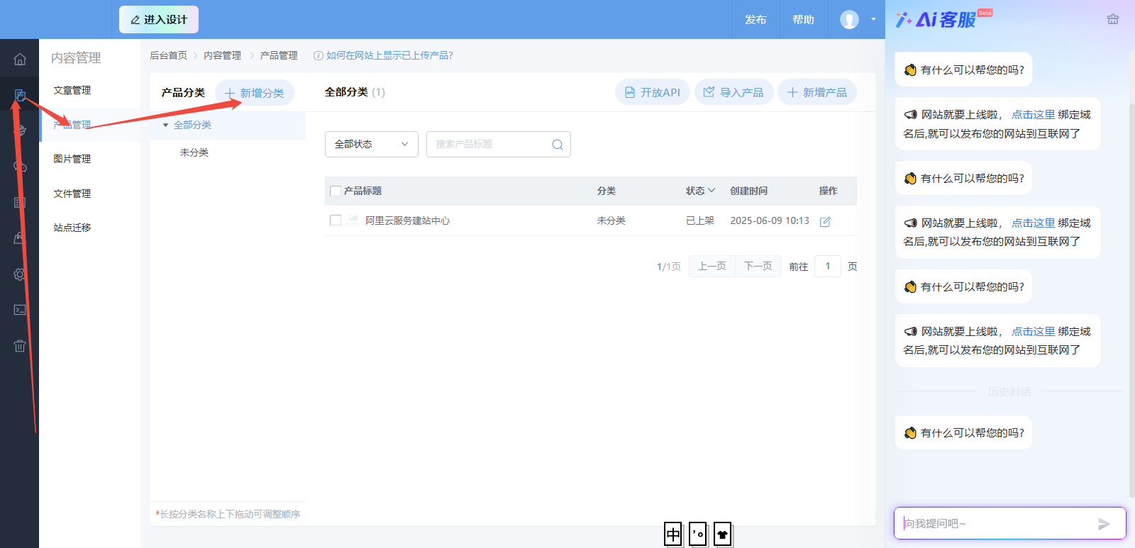Open the 全部状态 status filter dropdown
This screenshot has height=548, width=1135.
click(x=372, y=144)
